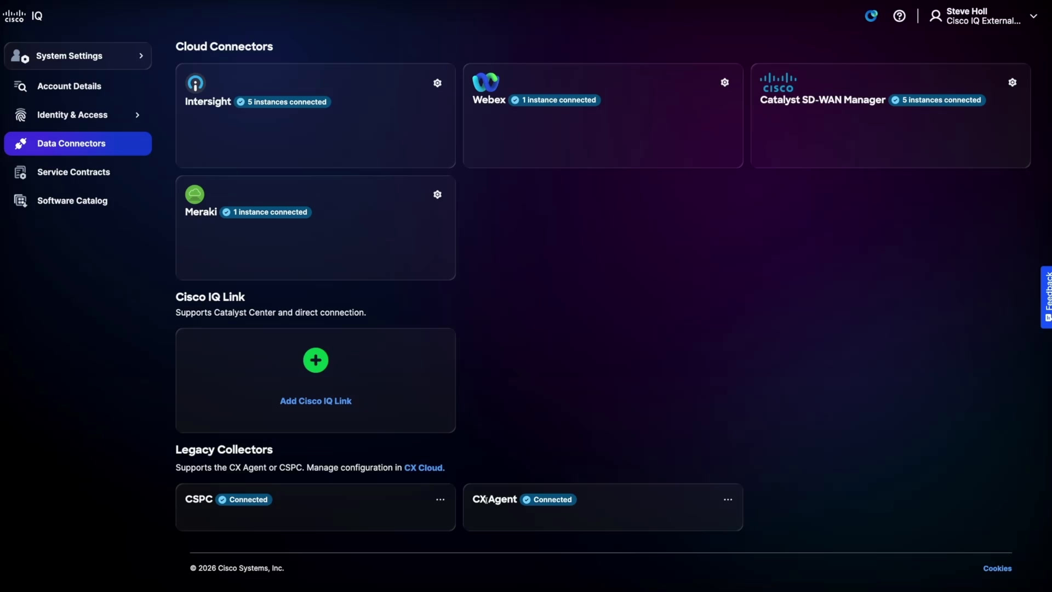Image resolution: width=1052 pixels, height=592 pixels.
Task: Open CX Agent card more options ellipsis
Action: 728,500
